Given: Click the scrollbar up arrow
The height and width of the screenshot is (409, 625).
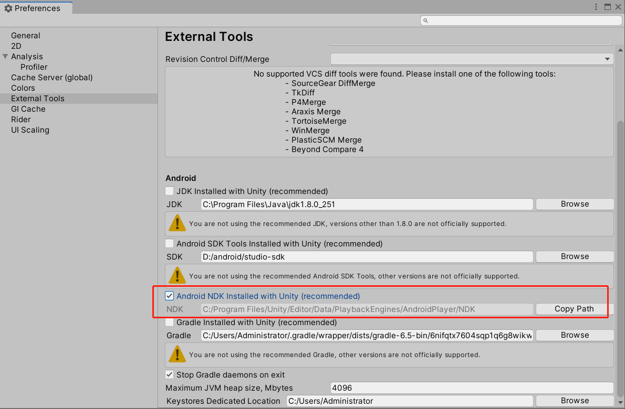Looking at the screenshot, I should (620, 49).
